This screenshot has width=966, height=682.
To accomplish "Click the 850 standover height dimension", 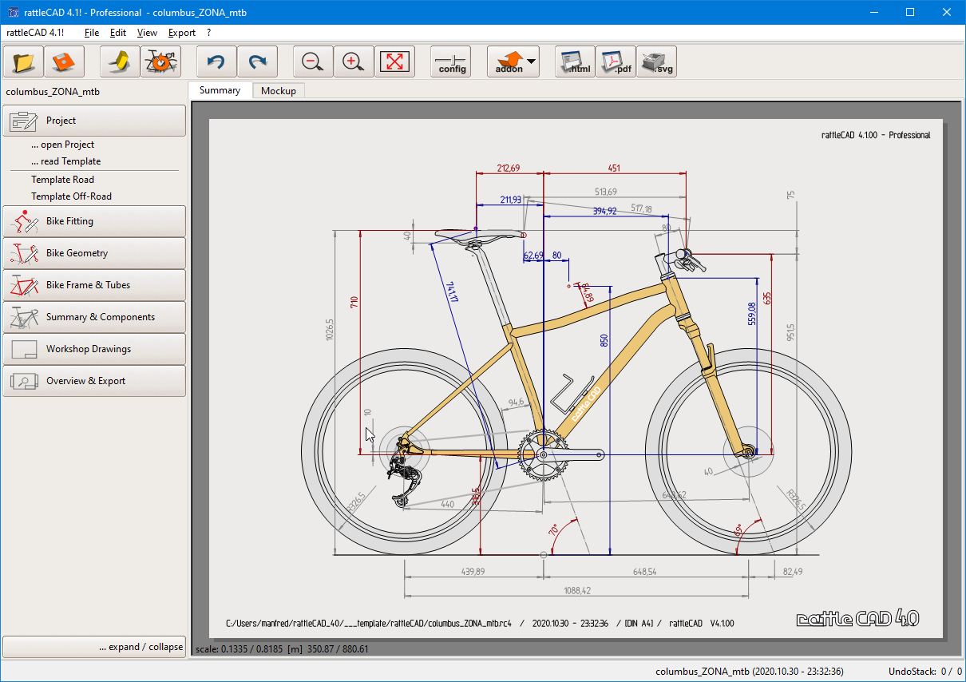I will (x=604, y=339).
